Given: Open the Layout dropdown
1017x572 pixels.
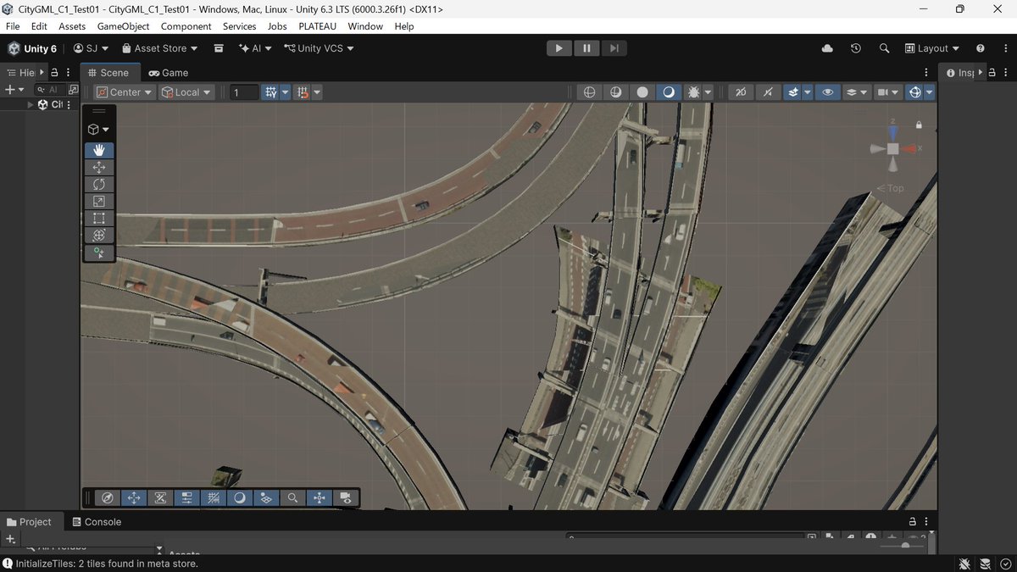Looking at the screenshot, I should coord(932,48).
